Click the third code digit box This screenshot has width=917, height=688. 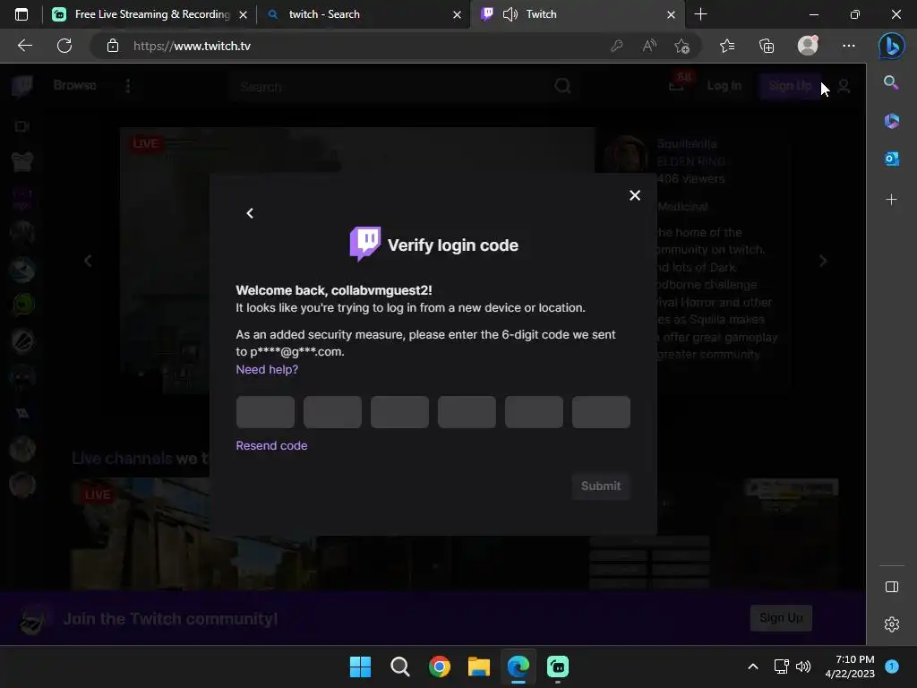point(400,412)
